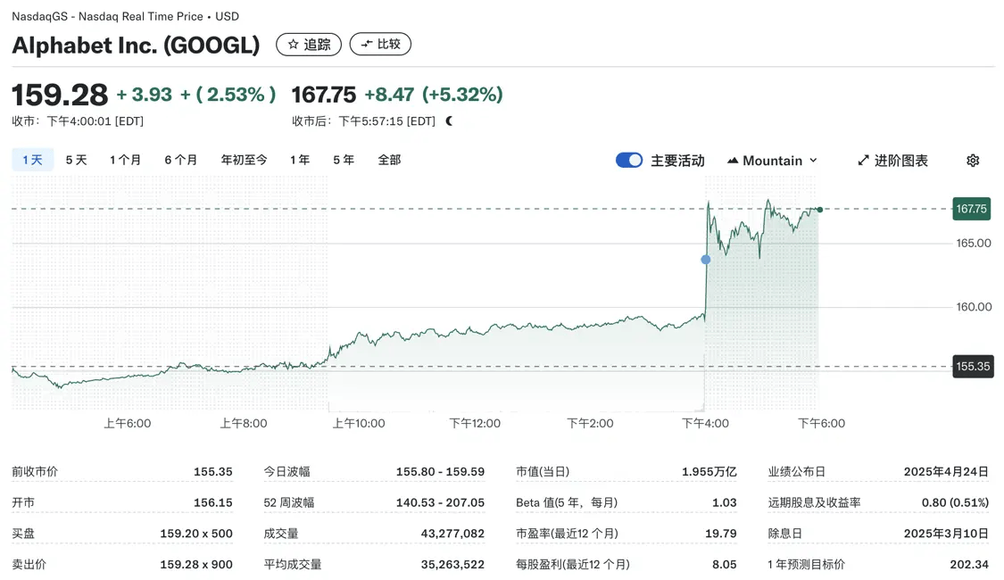Click the blue event marker on chart
This screenshot has height=580, width=1004.
pos(706,260)
